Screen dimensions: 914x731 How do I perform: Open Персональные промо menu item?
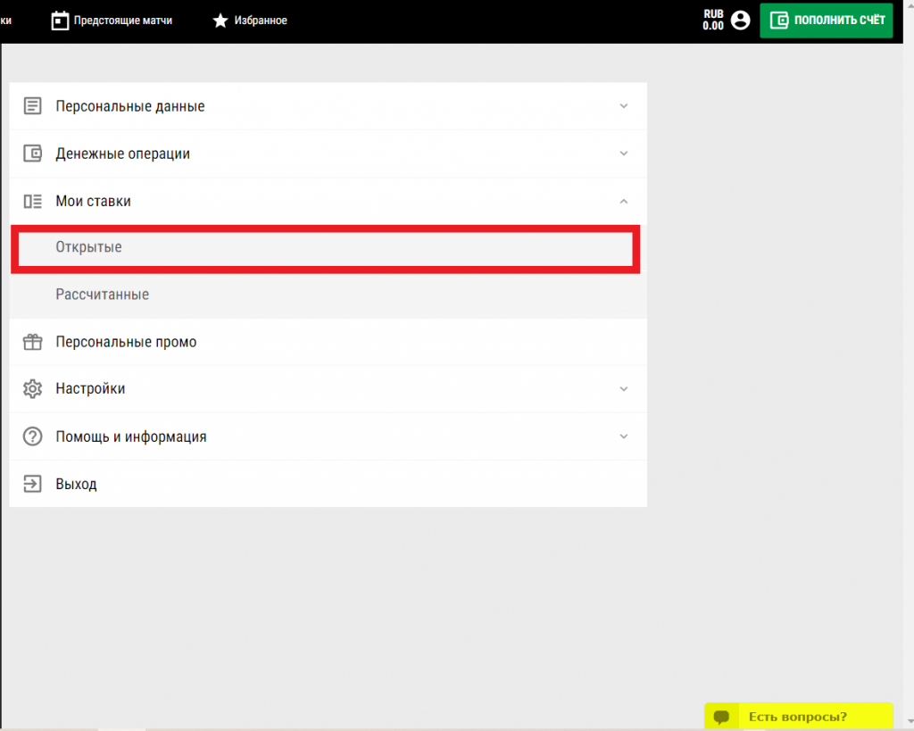point(328,342)
